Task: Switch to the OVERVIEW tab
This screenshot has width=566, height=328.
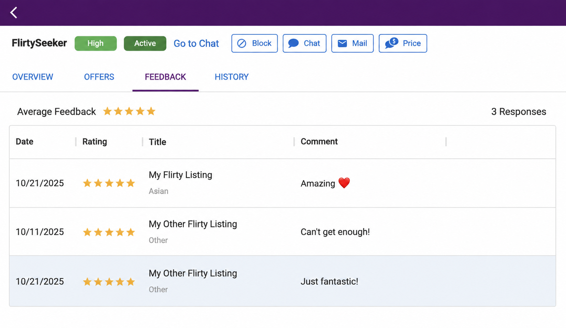Action: pos(33,77)
